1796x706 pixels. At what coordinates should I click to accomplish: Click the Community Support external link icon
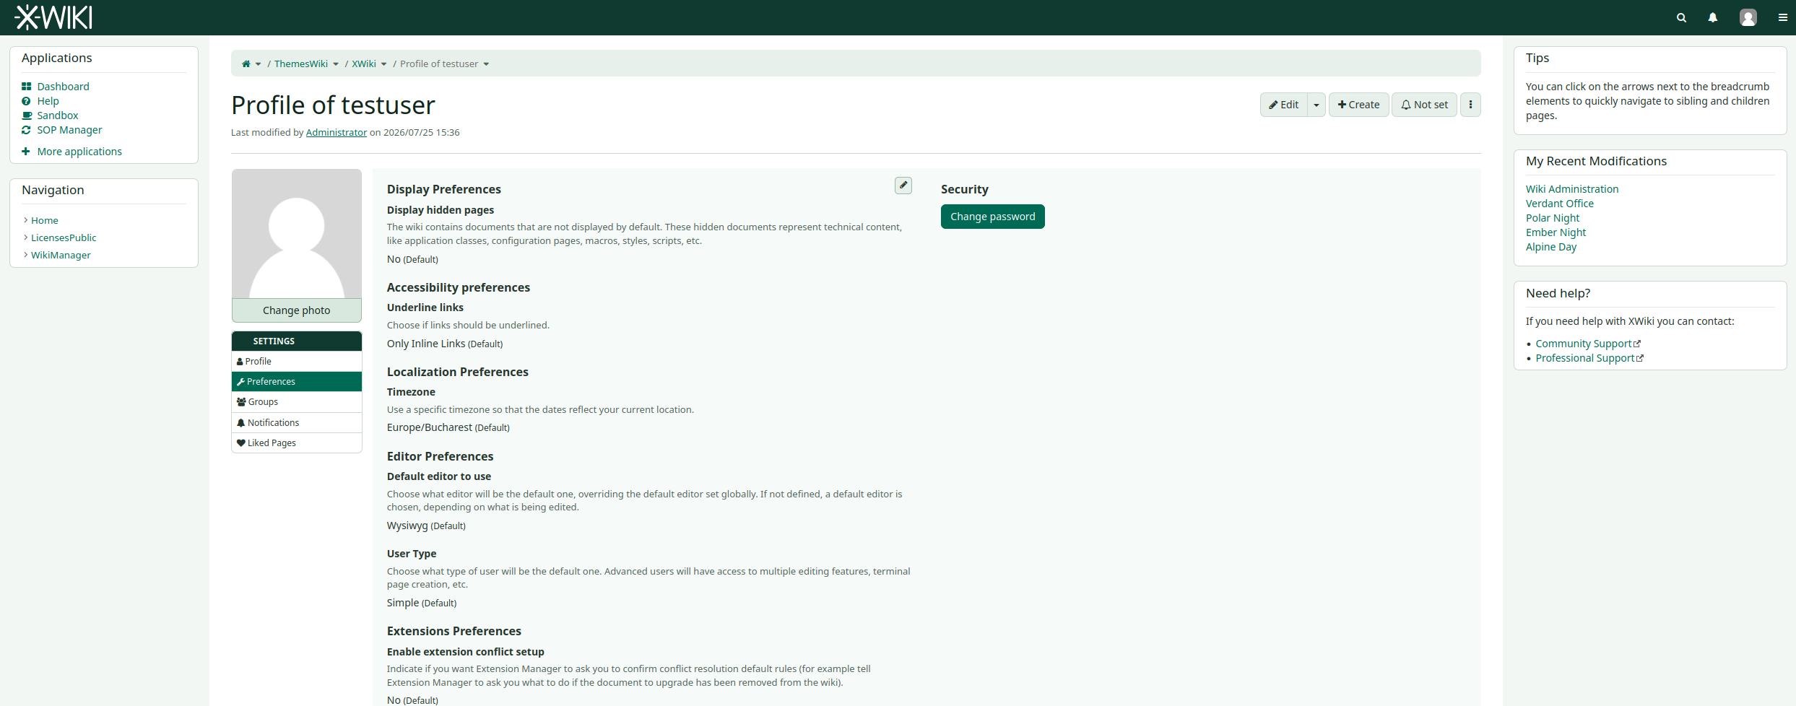tap(1637, 344)
